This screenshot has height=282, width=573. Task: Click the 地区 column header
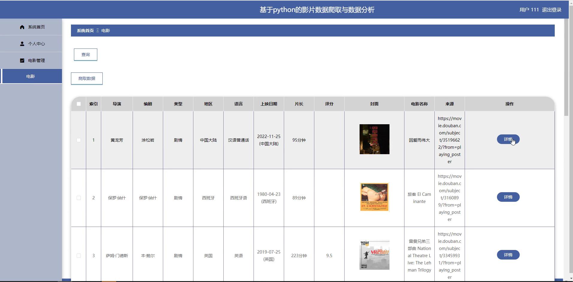(x=208, y=104)
